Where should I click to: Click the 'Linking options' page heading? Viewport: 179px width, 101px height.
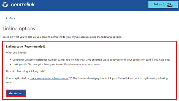tap(19, 29)
